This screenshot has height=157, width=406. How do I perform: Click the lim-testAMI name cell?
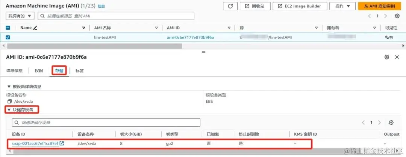tap(105, 37)
